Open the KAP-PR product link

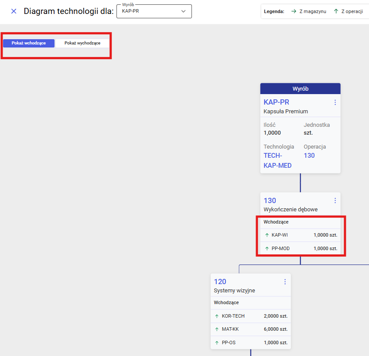[277, 102]
